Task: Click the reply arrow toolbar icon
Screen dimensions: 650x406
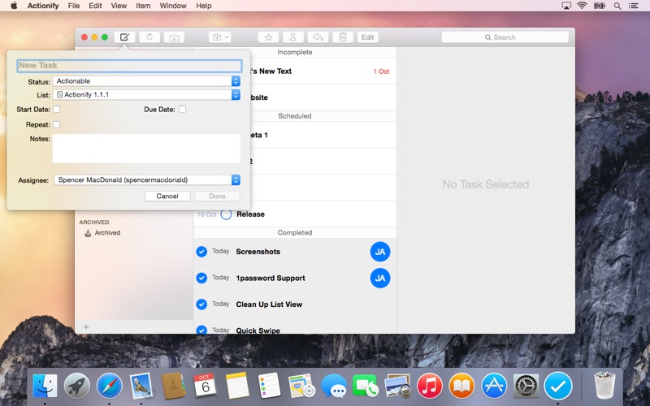Action: (318, 37)
